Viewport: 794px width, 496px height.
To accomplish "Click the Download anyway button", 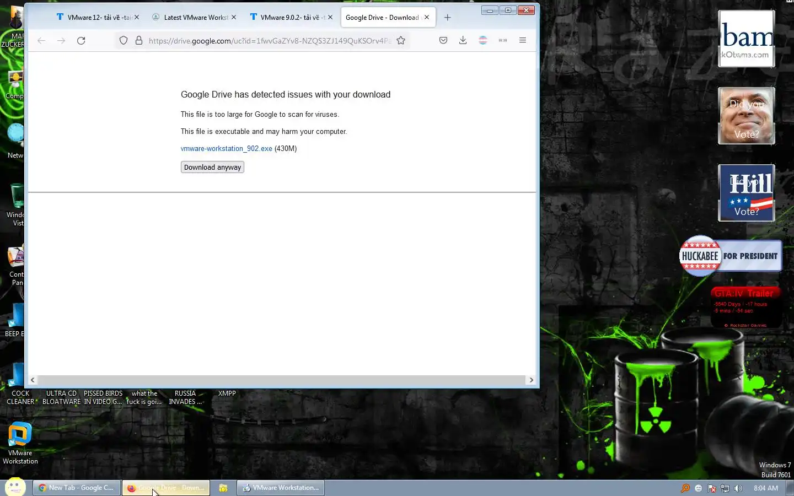I will click(212, 167).
